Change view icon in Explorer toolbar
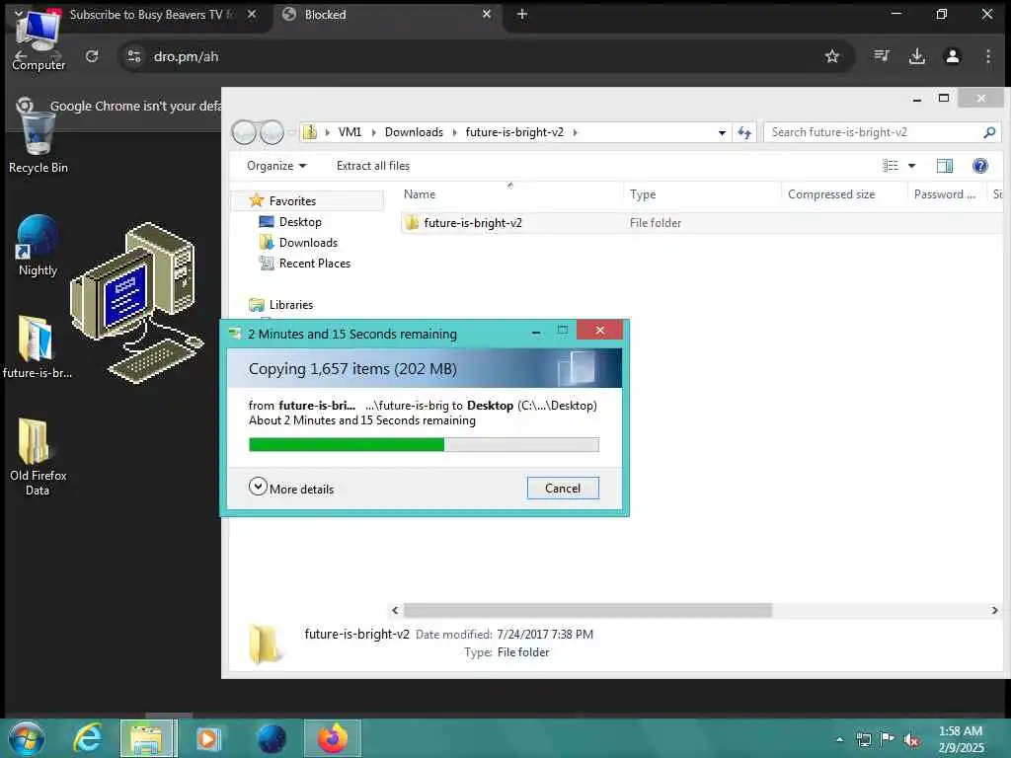 891,166
